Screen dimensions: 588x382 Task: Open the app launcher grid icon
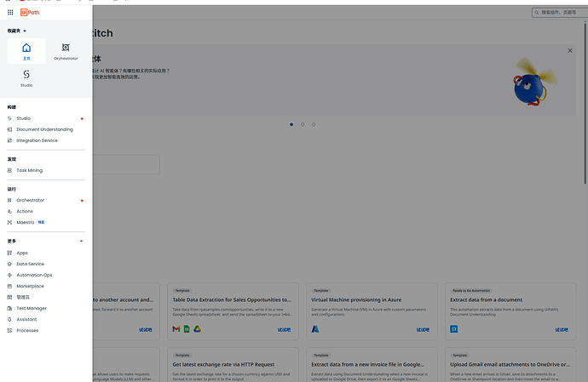(x=10, y=13)
